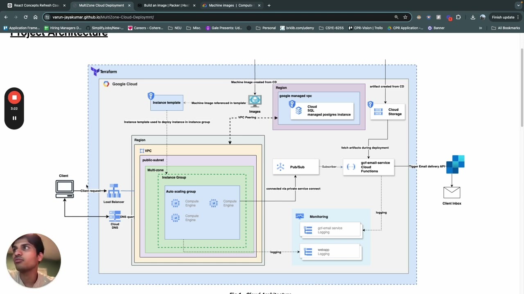
Task: Click the site info icon in address bar
Action: coord(47,17)
